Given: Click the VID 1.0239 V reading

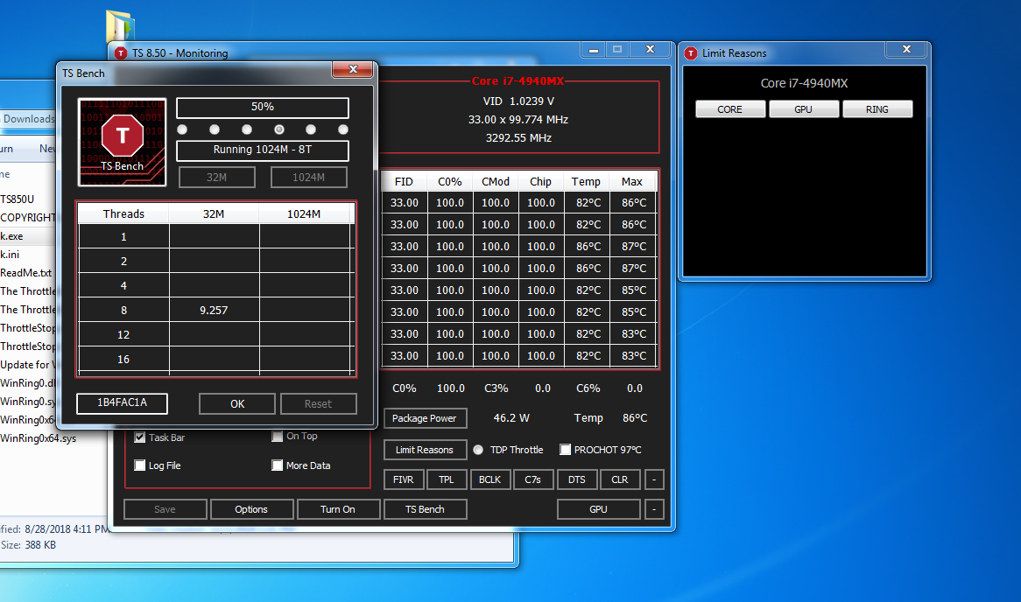Looking at the screenshot, I should (519, 101).
